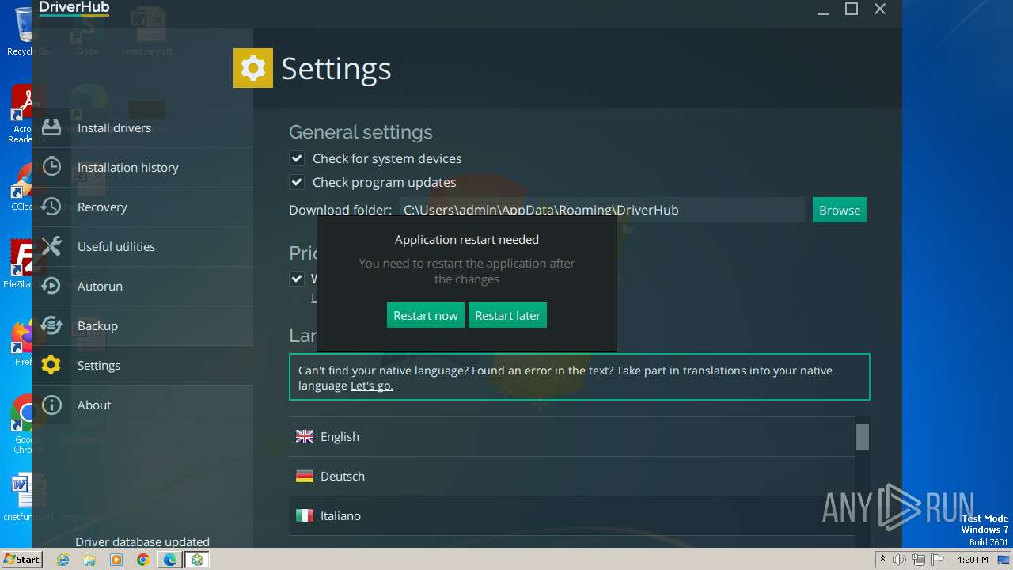Click the download folder path field
This screenshot has height=570, width=1013.
601,210
